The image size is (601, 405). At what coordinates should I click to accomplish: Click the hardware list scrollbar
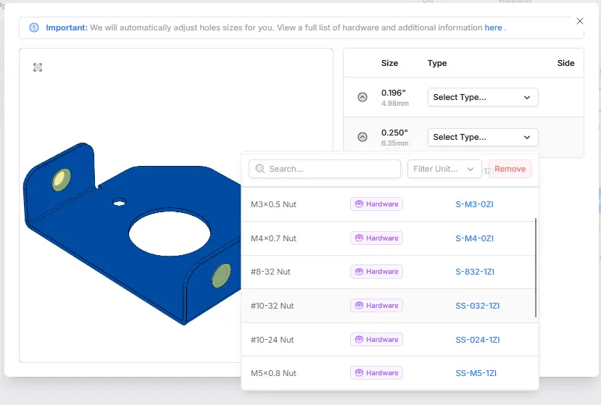[x=536, y=267]
